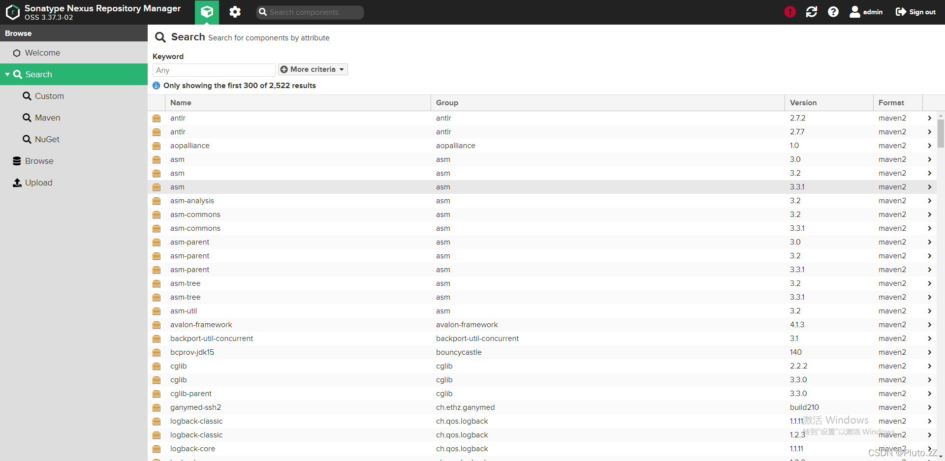Click the component icon of avalon-framework row
Image resolution: width=945 pixels, height=461 pixels.
pyautogui.click(x=157, y=325)
